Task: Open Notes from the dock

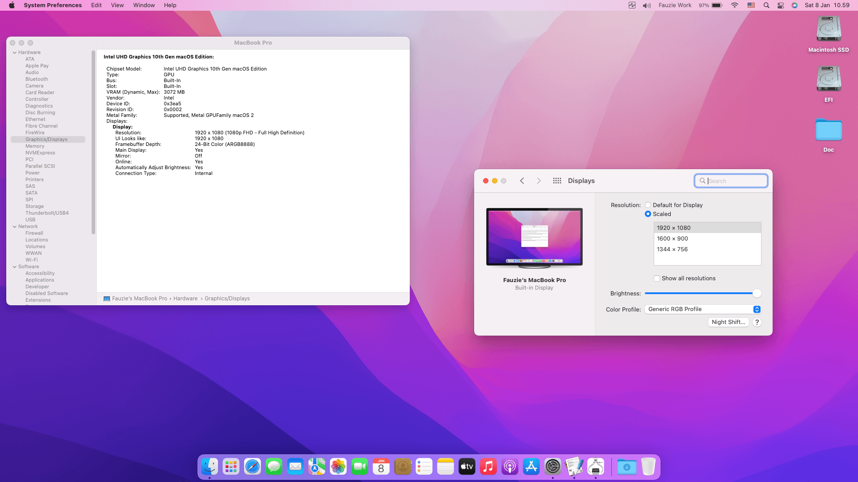Action: [x=446, y=467]
